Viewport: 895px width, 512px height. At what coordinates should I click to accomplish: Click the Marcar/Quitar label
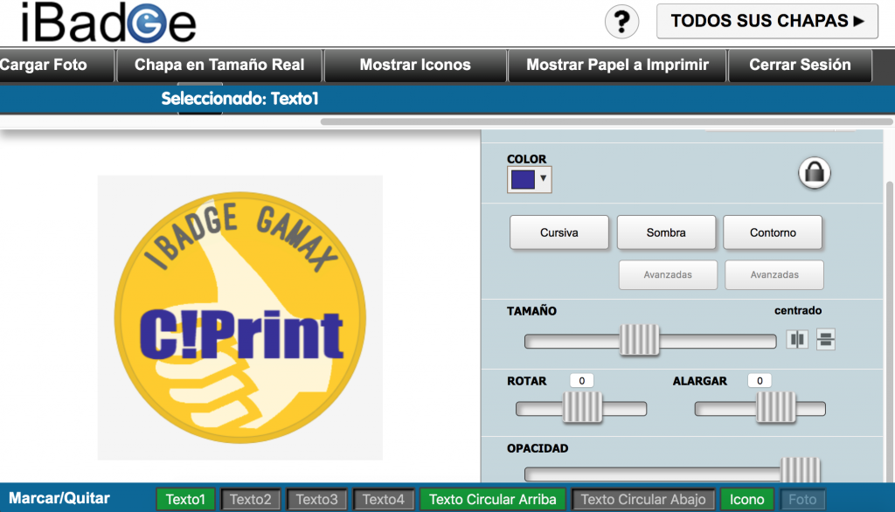[x=59, y=498]
